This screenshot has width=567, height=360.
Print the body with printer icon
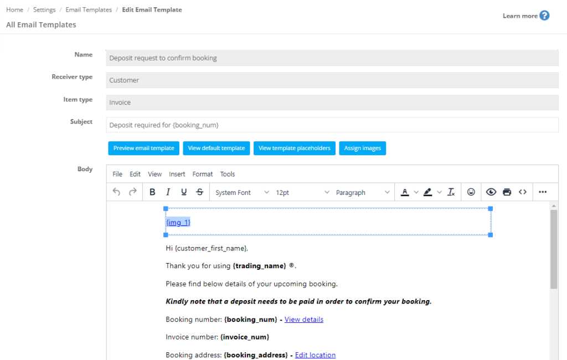click(x=507, y=192)
